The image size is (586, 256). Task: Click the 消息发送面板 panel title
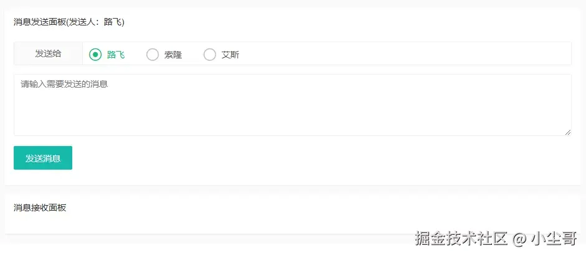click(x=40, y=22)
